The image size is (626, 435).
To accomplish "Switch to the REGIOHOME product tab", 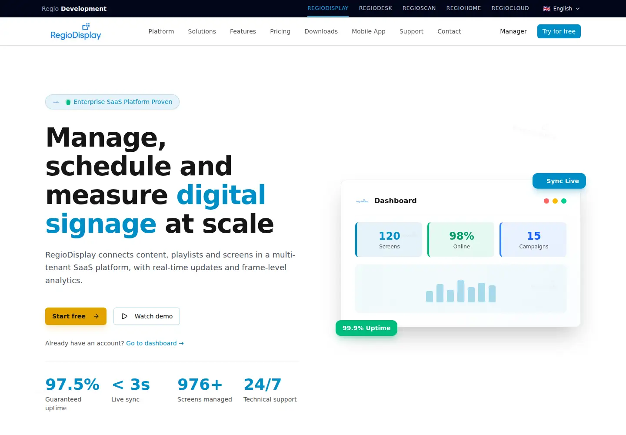I will click(463, 8).
